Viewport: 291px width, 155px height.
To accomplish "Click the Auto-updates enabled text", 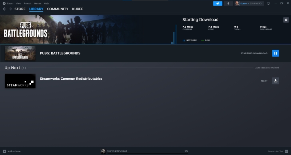I will [x=267, y=68].
